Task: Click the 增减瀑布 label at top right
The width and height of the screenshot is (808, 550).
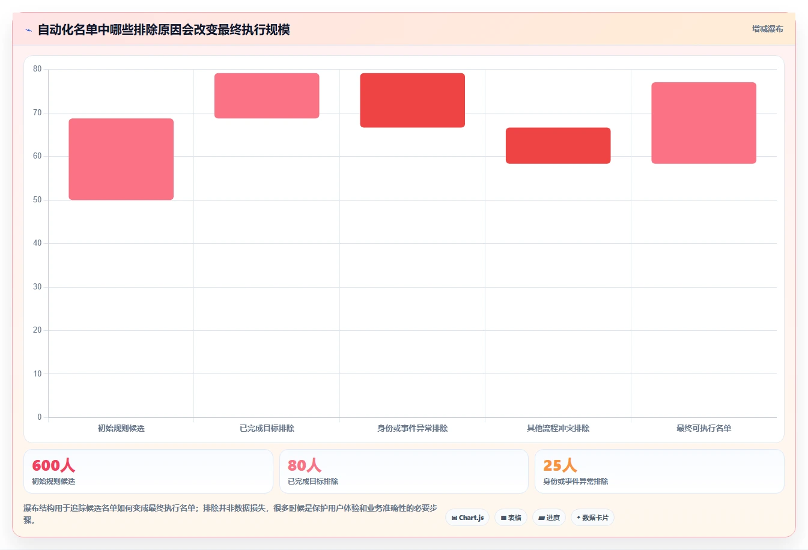Action: point(768,29)
